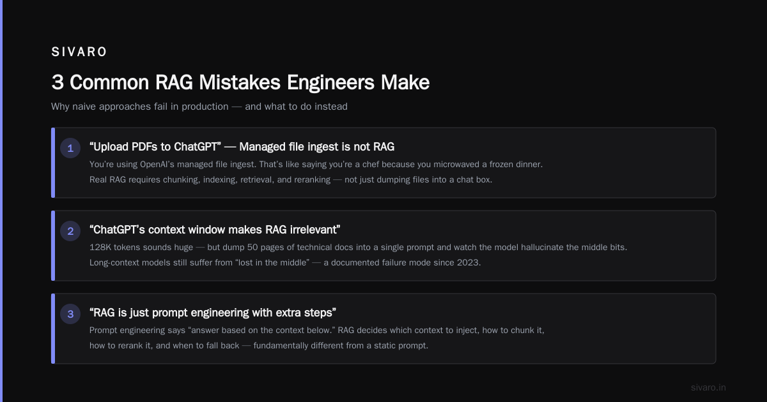
Task: Click the number 2 circle badge
Action: click(70, 231)
